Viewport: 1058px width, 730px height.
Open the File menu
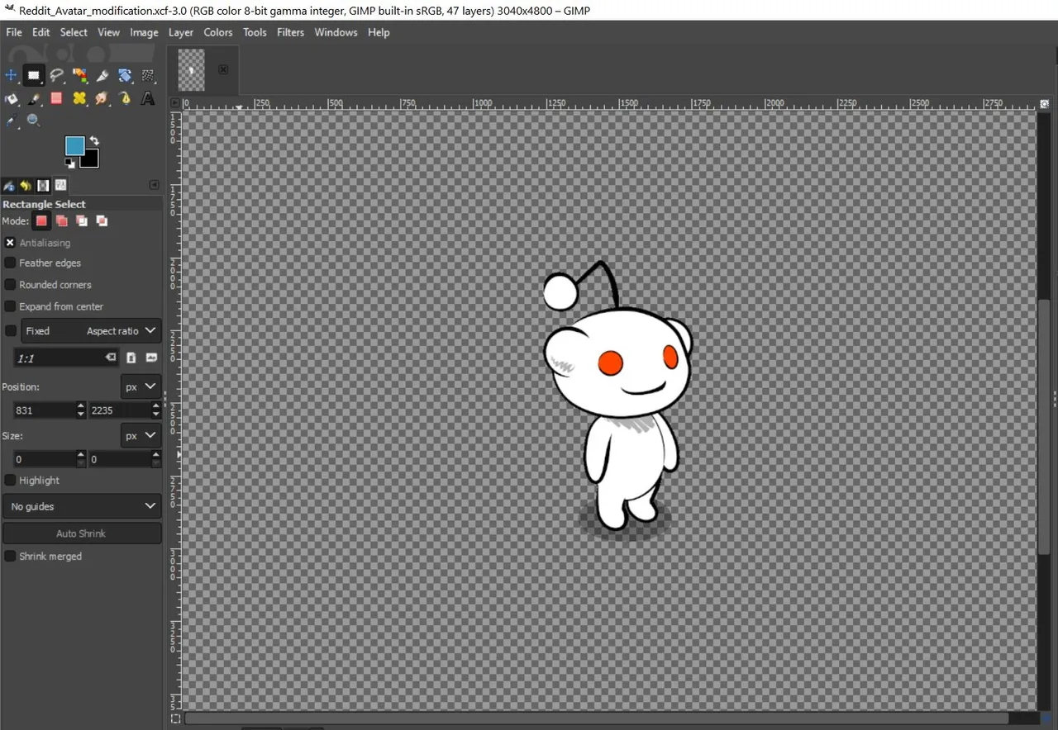pyautogui.click(x=14, y=32)
